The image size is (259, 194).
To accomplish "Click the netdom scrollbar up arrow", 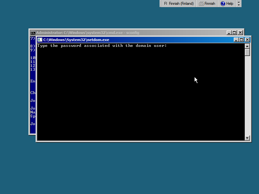I will point(247,46).
